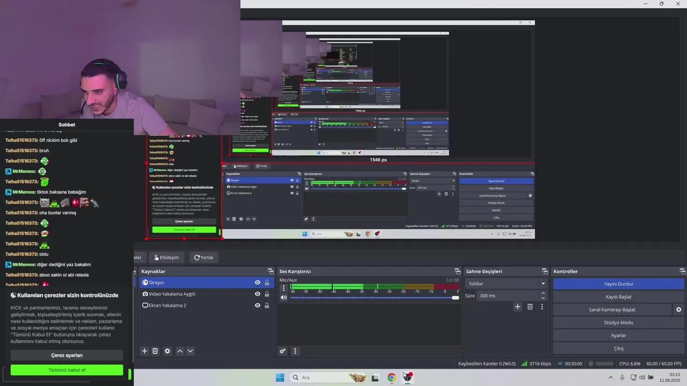Open the dark app icon beside Chrome on the taskbar

point(375,377)
